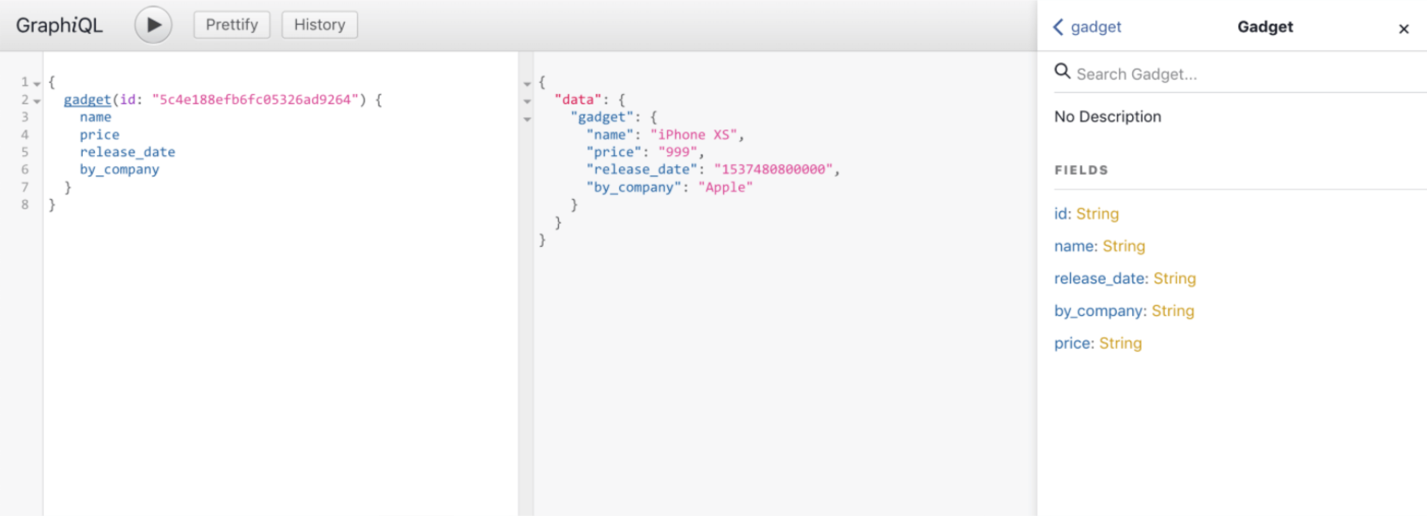This screenshot has width=1427, height=516.
Task: Click the price field on query line 4
Action: tap(99, 135)
